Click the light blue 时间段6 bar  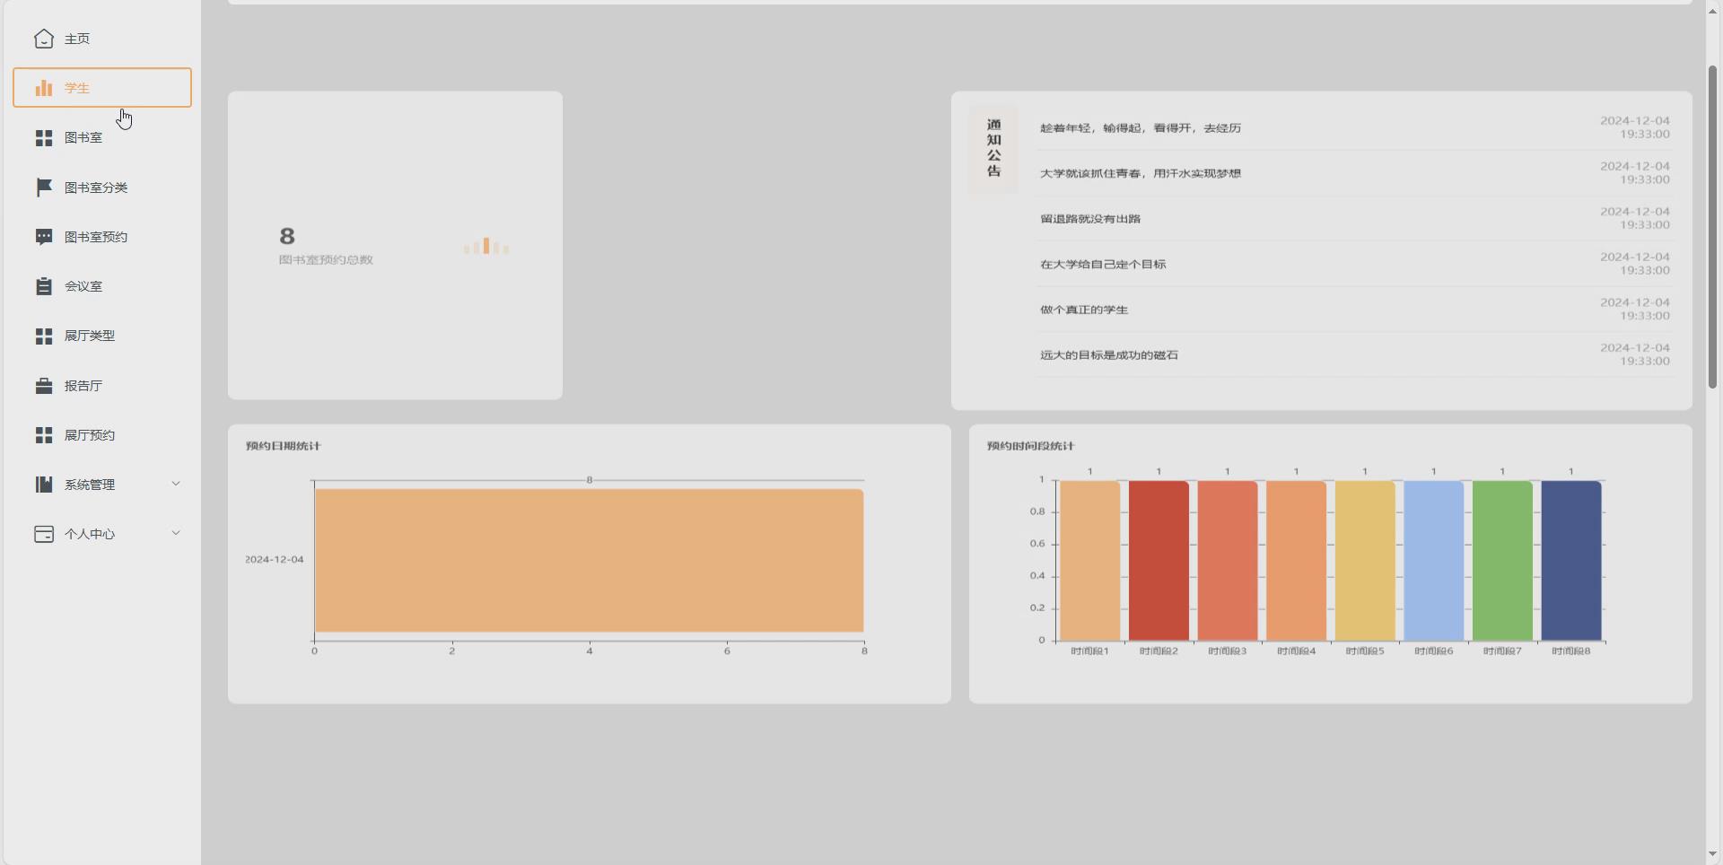(x=1434, y=561)
